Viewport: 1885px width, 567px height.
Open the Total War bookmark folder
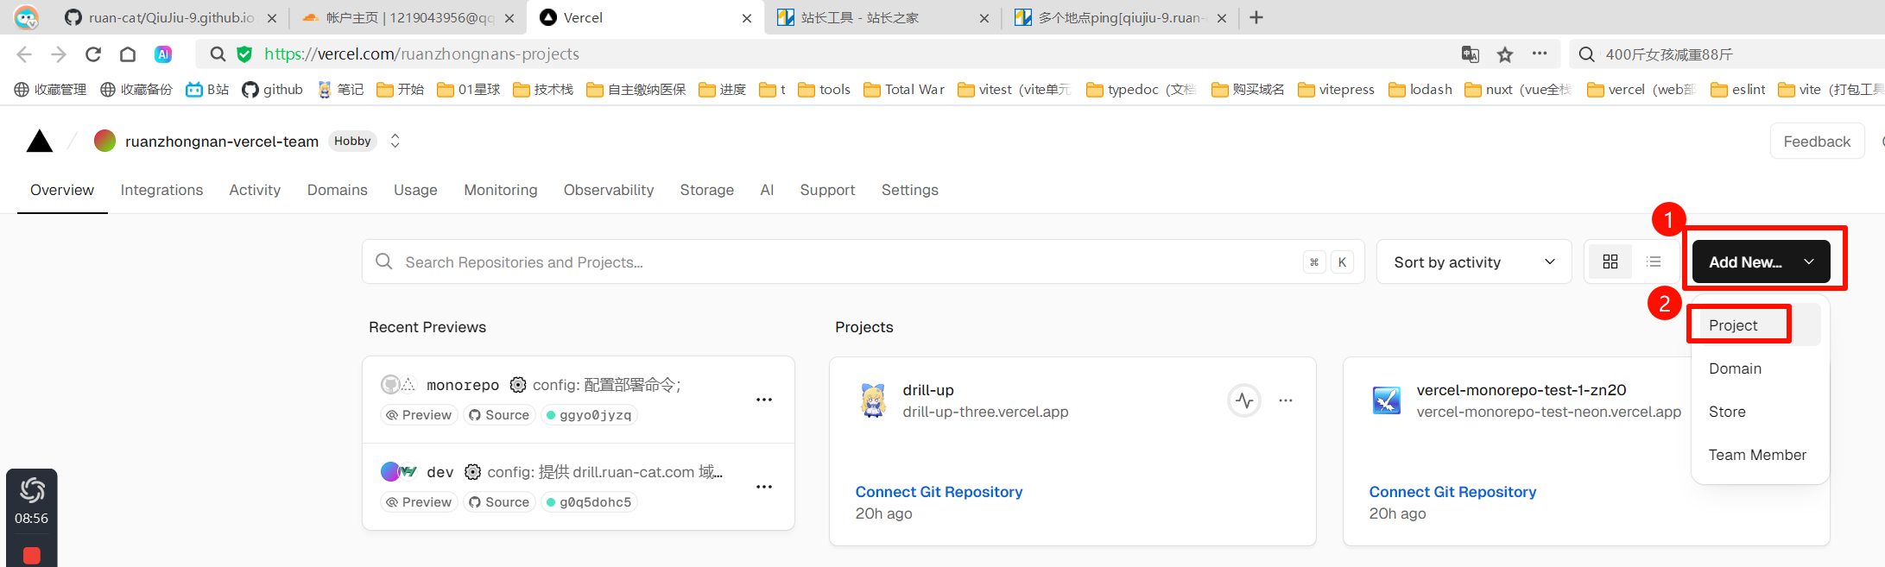coord(904,90)
